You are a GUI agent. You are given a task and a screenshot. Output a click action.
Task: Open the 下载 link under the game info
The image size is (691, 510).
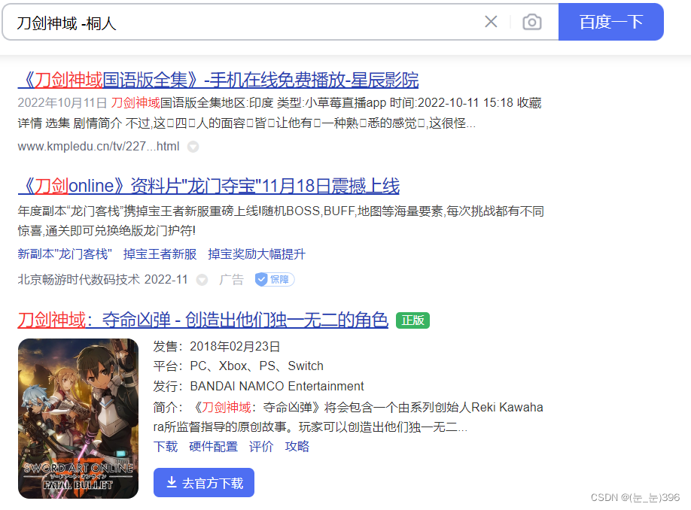pos(166,447)
